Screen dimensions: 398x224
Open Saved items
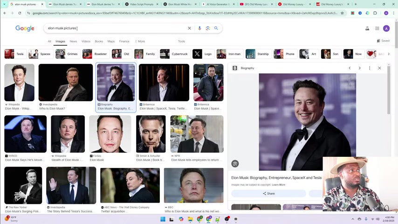(383, 41)
